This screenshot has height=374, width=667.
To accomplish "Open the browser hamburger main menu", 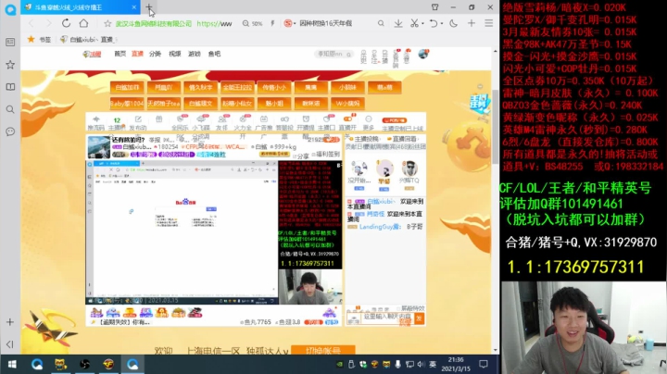I will 489,23.
